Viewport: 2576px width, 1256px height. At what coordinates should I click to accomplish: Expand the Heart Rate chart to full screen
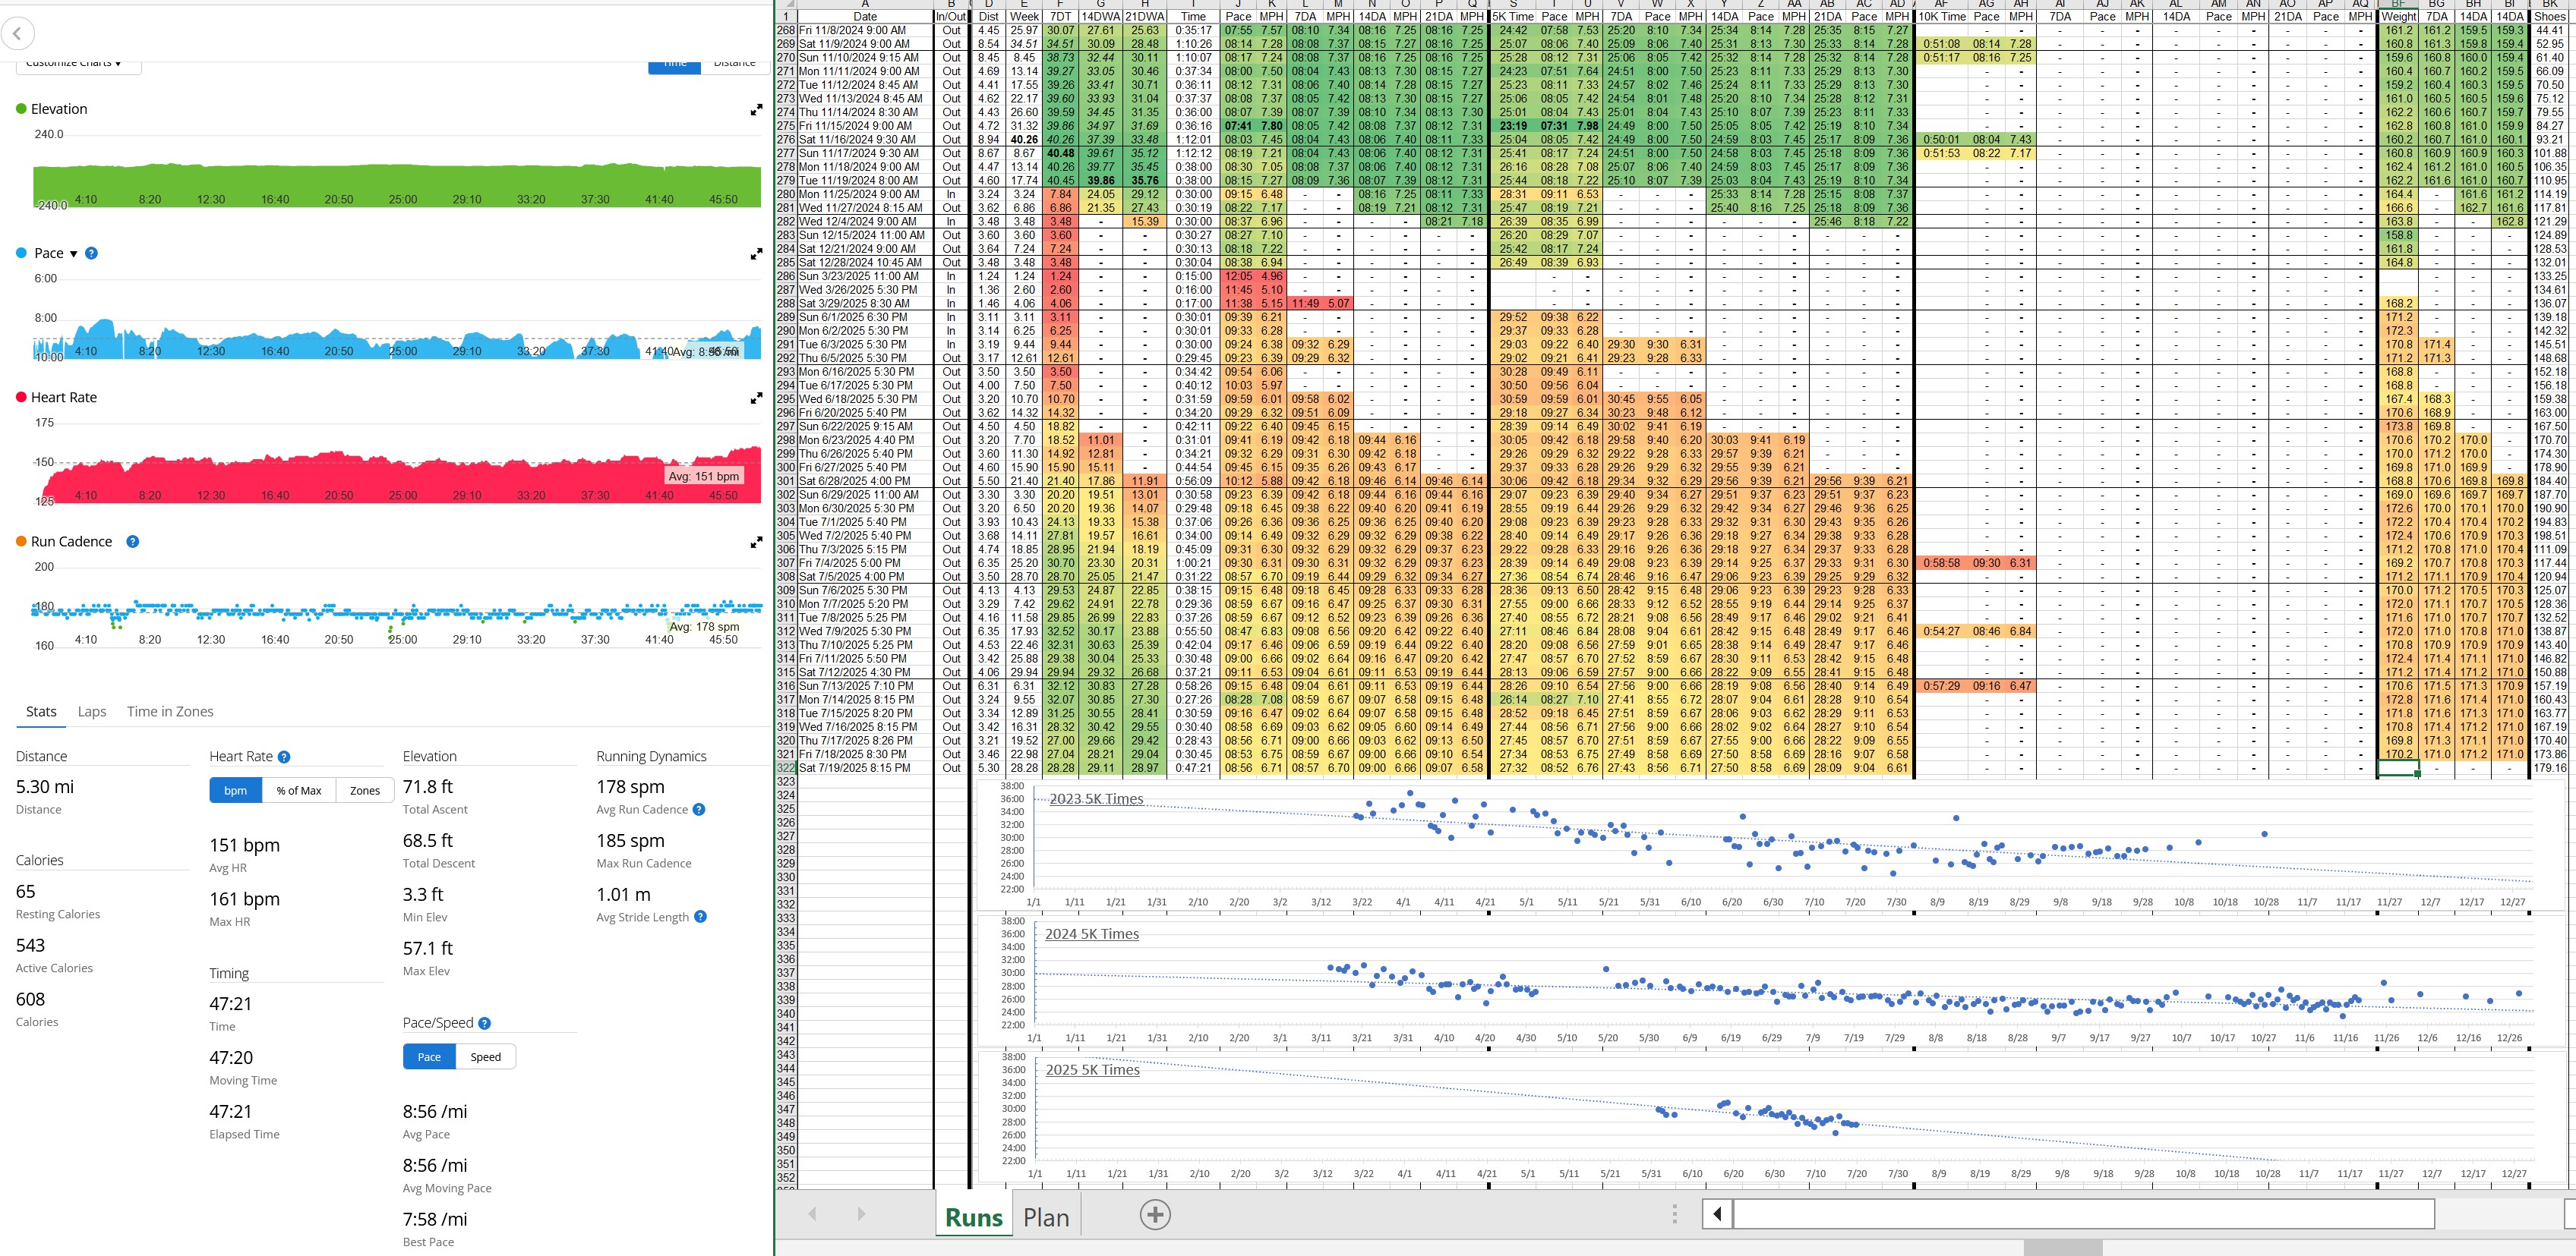click(x=756, y=398)
